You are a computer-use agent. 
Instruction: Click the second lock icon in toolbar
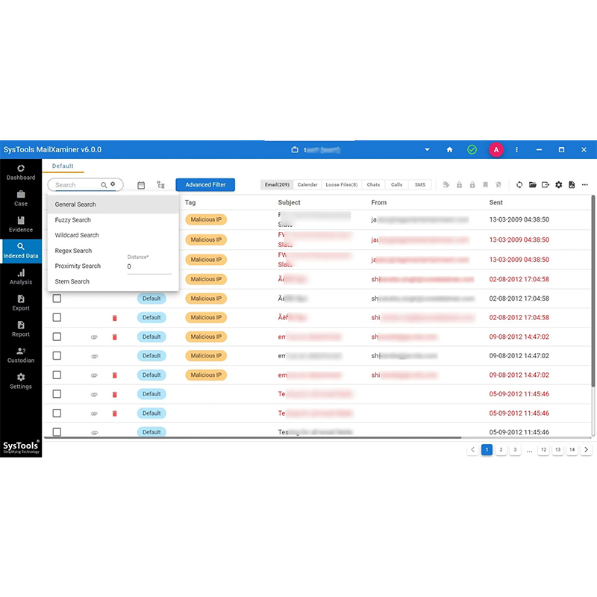(472, 185)
